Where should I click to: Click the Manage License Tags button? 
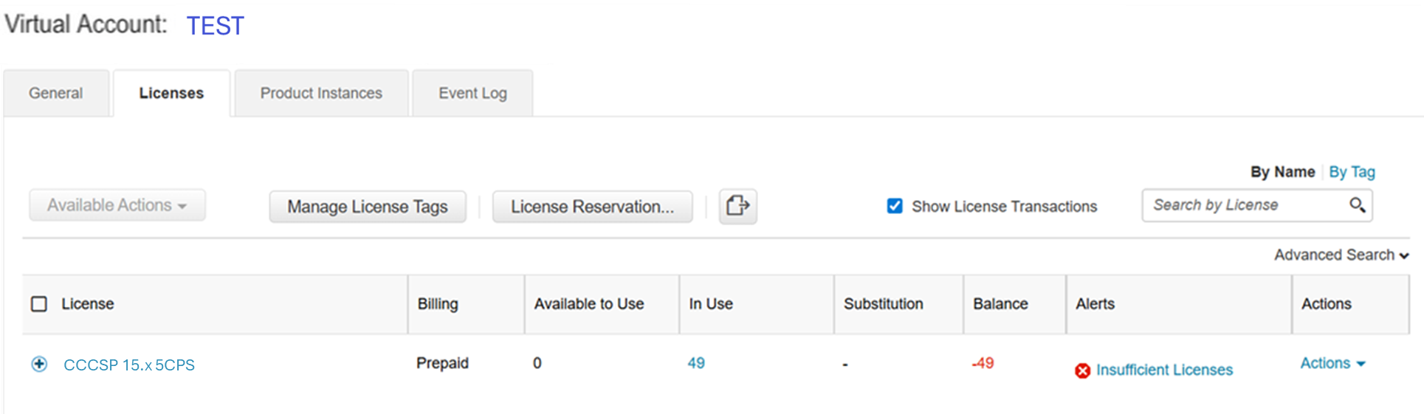368,207
